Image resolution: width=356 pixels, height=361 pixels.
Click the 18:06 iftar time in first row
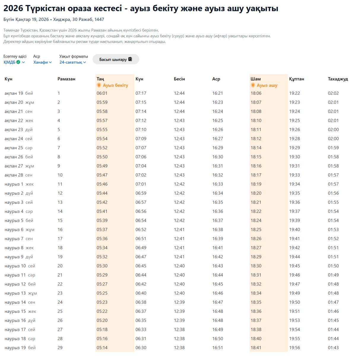[x=256, y=93]
